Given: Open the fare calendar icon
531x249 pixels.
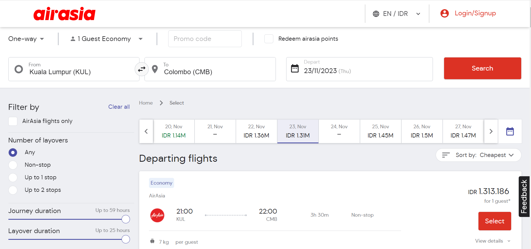Looking at the screenshot, I should coord(510,131).
